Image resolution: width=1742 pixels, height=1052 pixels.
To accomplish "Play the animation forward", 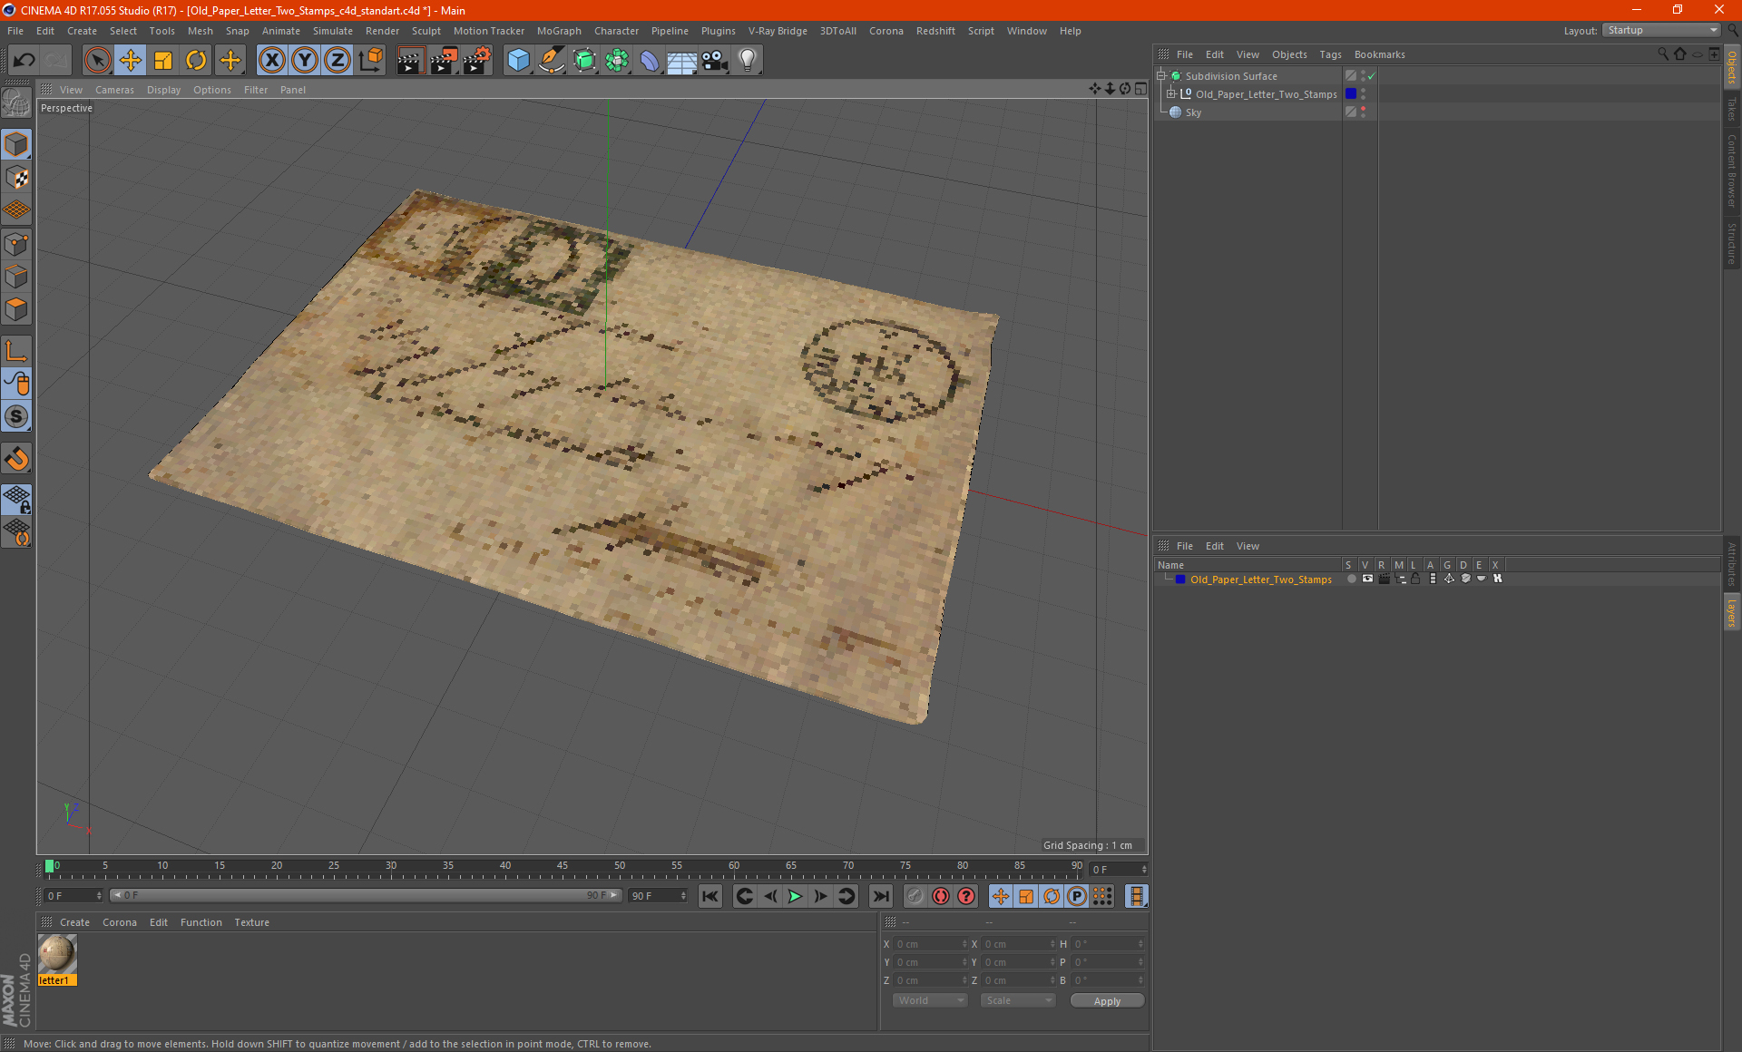I will [x=795, y=896].
